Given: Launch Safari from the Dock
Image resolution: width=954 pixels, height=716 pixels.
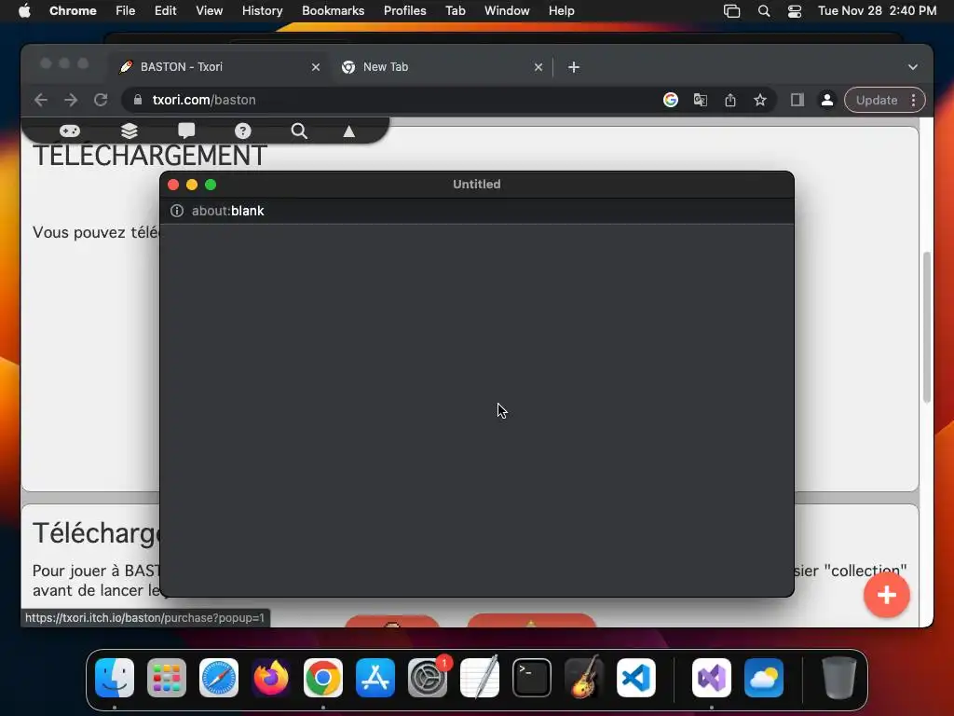Looking at the screenshot, I should 219,678.
